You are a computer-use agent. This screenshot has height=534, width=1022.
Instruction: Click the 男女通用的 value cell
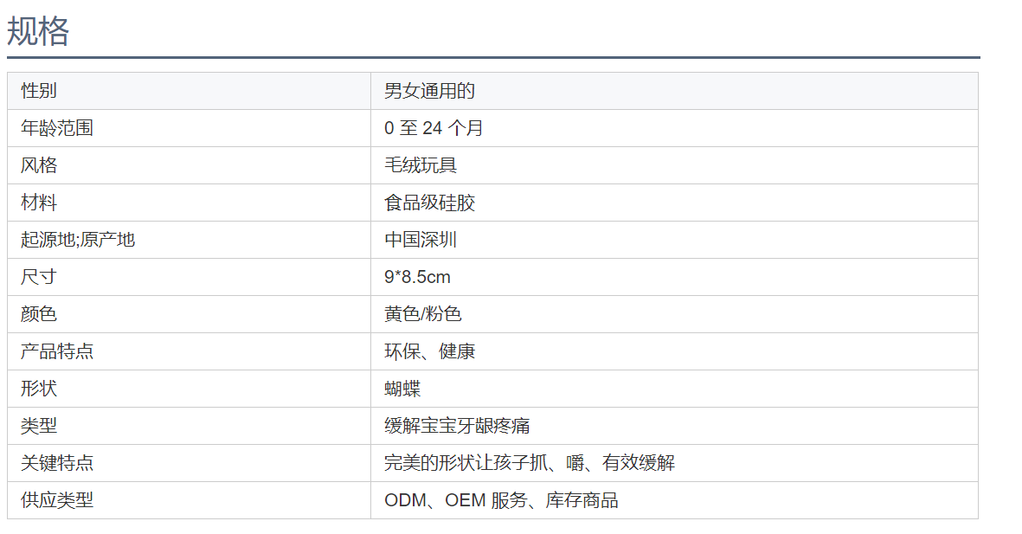[675, 91]
